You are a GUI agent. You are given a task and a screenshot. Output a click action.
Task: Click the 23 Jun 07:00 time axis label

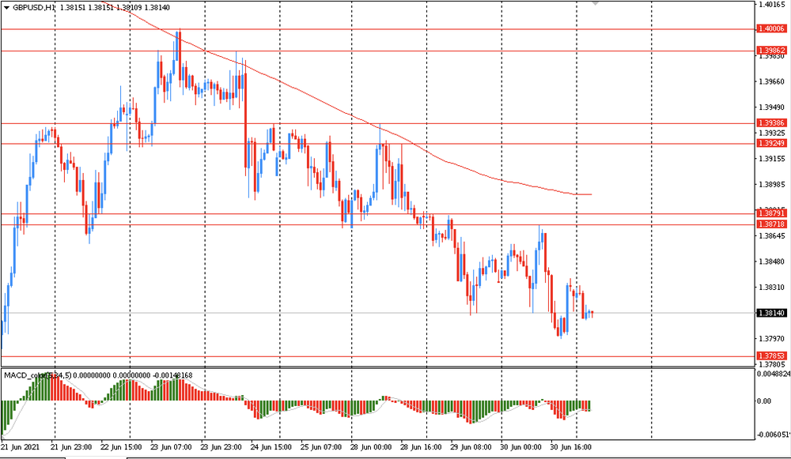click(171, 447)
